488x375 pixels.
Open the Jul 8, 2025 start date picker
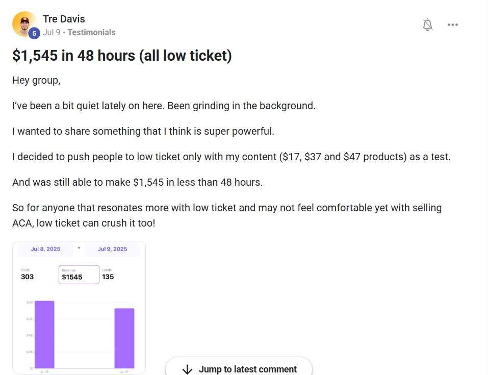45,249
